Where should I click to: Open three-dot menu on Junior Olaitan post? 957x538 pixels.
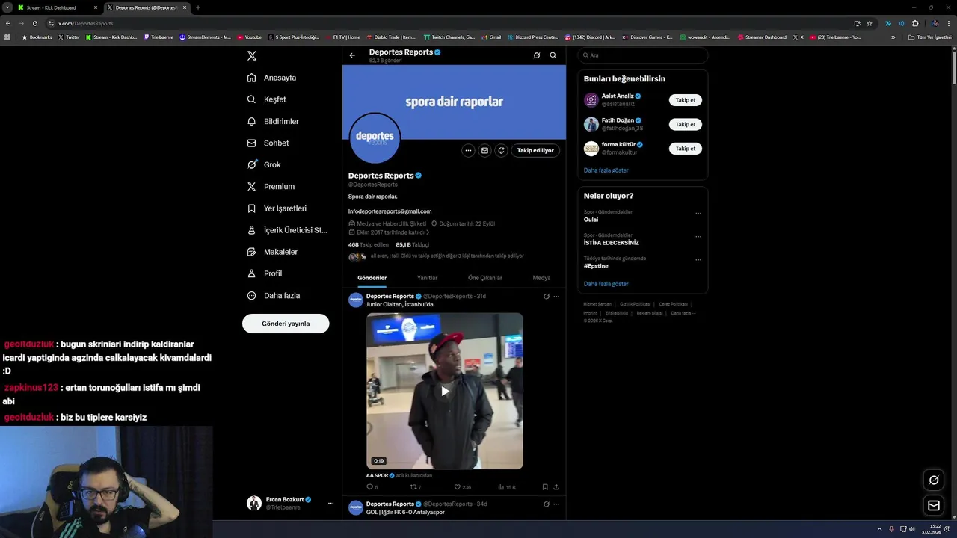pyautogui.click(x=556, y=297)
